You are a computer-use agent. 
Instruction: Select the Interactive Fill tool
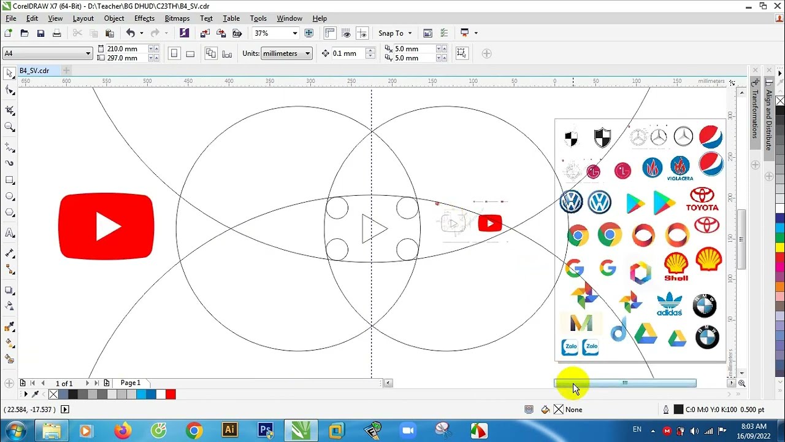tap(9, 343)
